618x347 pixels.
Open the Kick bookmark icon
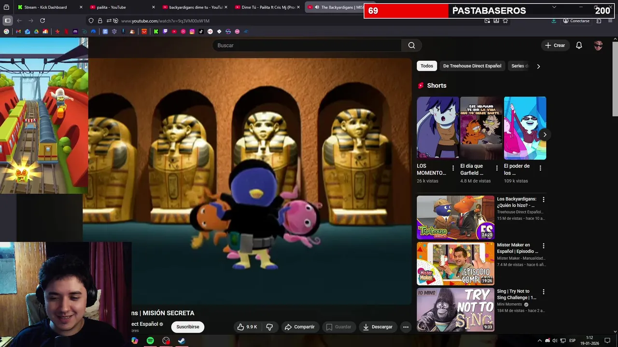(156, 31)
